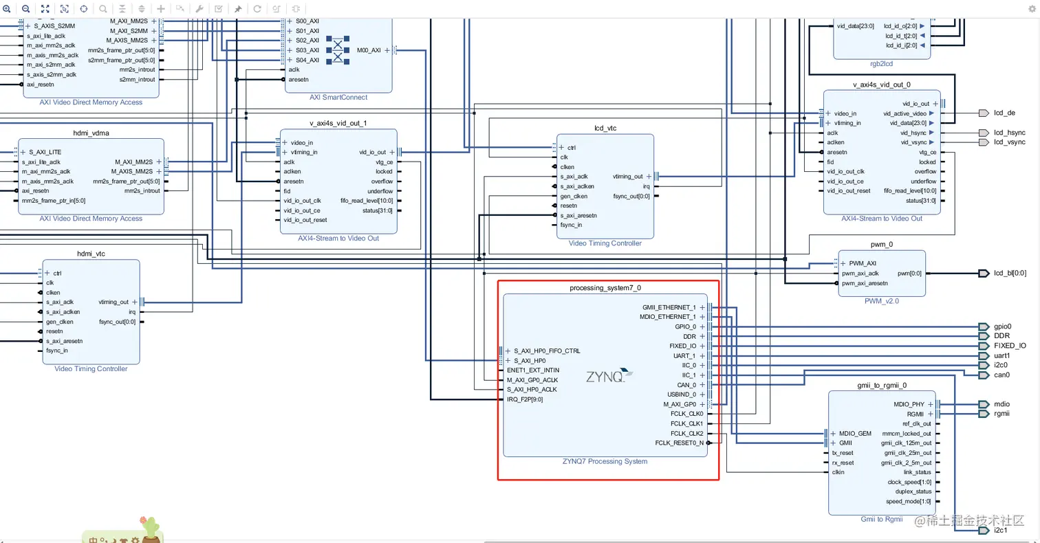The height and width of the screenshot is (543, 1040).
Task: Expand PWM_AXI interface on pwm_0
Action: pos(843,263)
